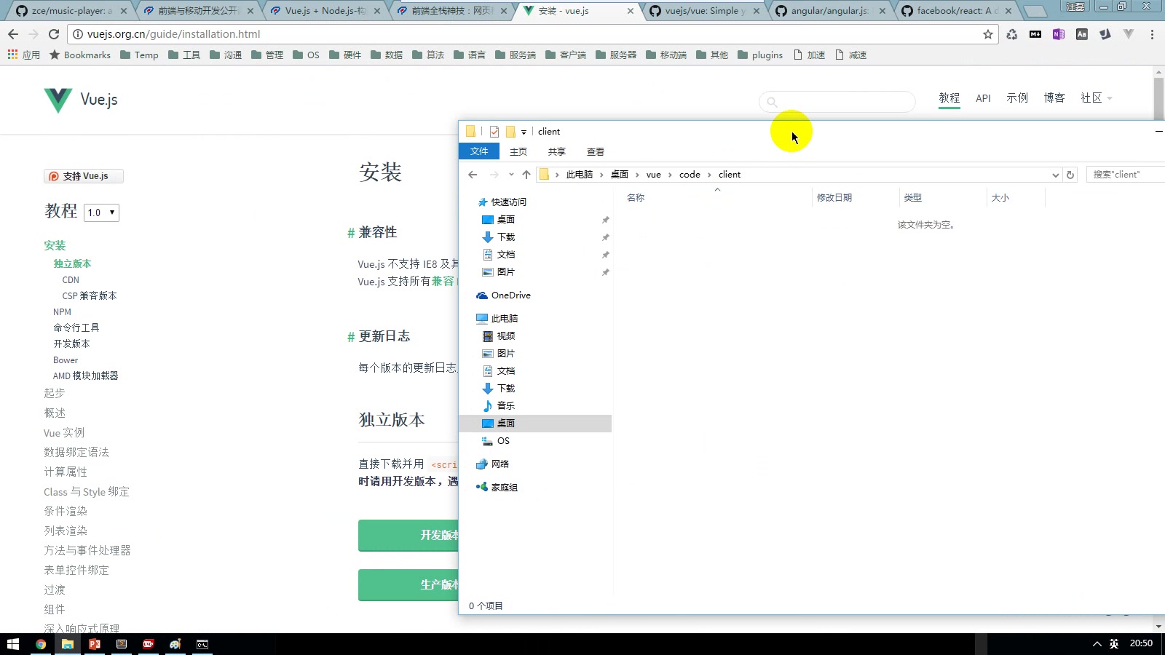Open the File (文件) tab in Explorer
This screenshot has height=655, width=1165.
click(x=479, y=151)
